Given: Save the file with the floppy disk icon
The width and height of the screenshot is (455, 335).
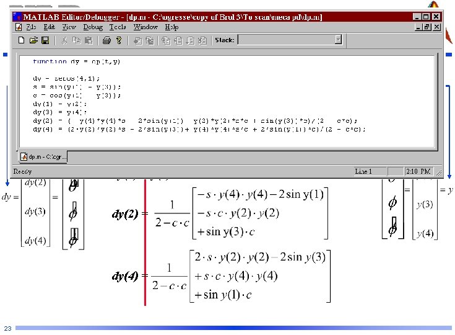Looking at the screenshot, I should 45,40.
